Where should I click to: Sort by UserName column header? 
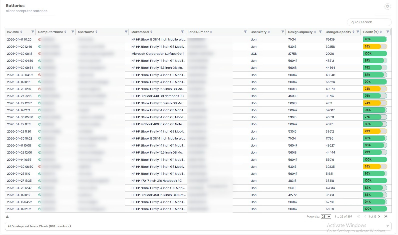coord(86,32)
